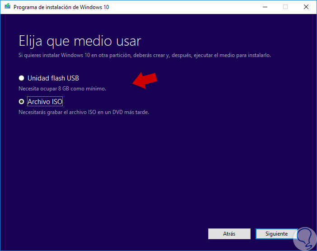Click the Windows 10 setup title bar icon
Viewport: 317px width, 251px height.
point(8,7)
